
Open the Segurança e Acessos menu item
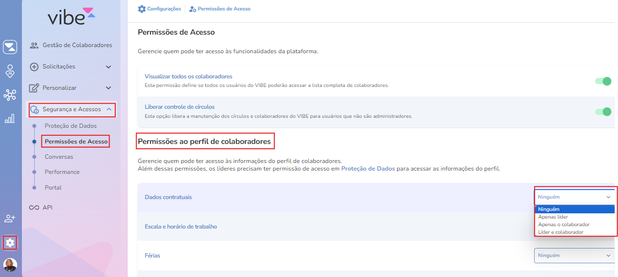(71, 109)
